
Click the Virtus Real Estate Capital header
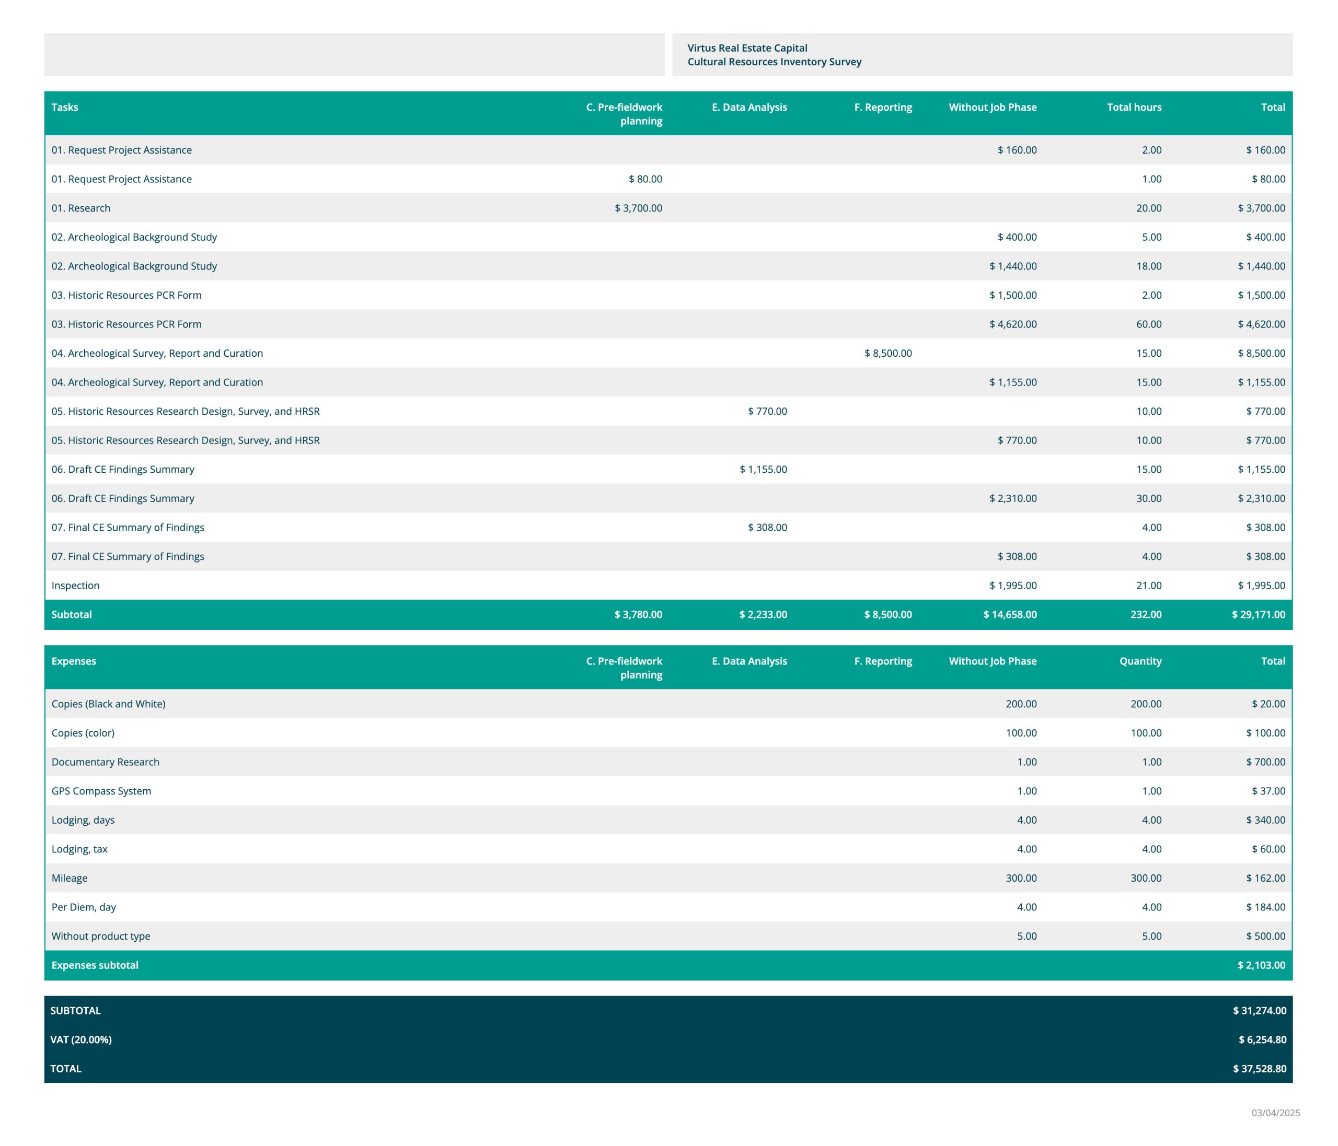(x=746, y=48)
